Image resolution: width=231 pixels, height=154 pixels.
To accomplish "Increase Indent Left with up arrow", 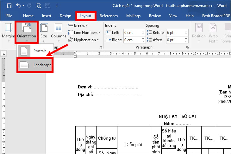I will tap(143, 31).
